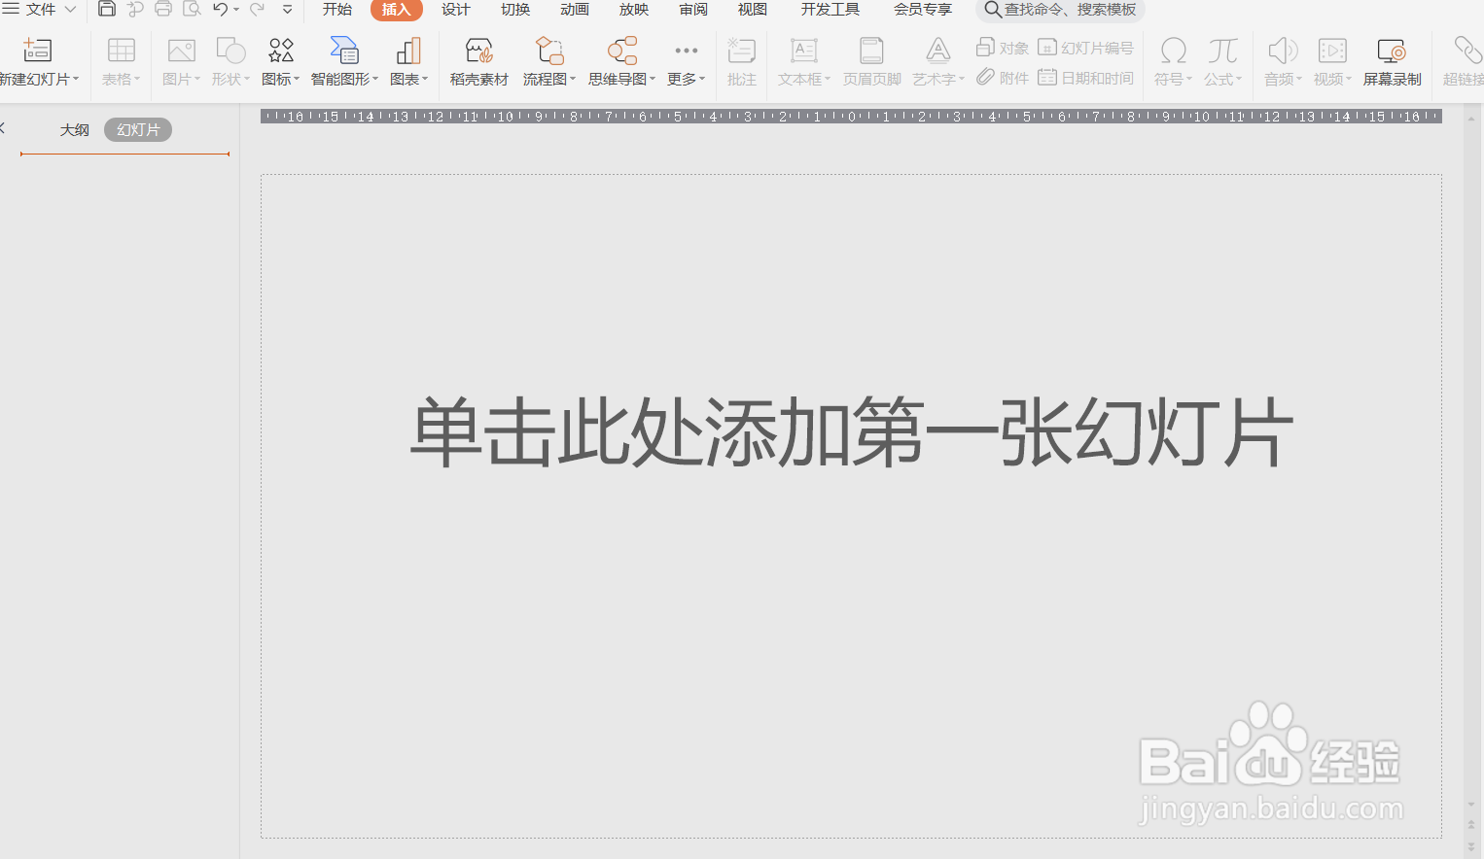
Task: Insert Date and Time (日期和时间)
Action: tap(1085, 78)
